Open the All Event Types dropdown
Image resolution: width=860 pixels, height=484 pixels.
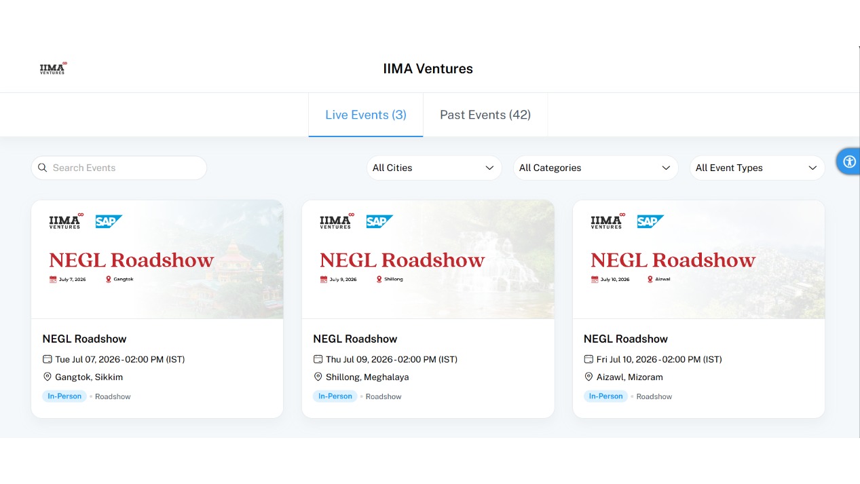(758, 168)
